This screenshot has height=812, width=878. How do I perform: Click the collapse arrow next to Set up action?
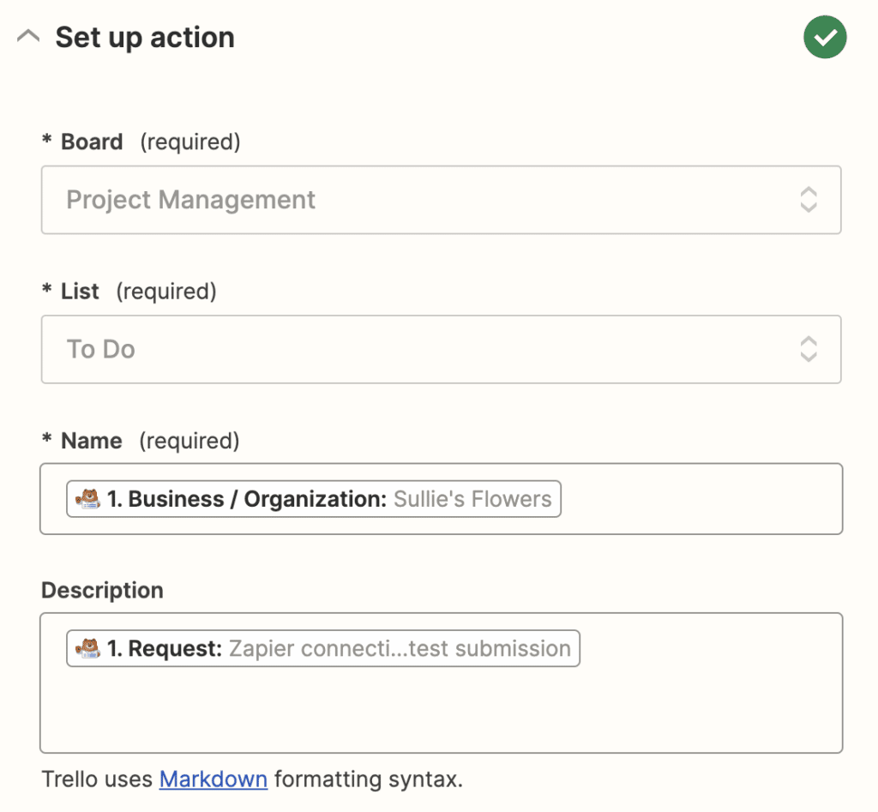coord(27,35)
